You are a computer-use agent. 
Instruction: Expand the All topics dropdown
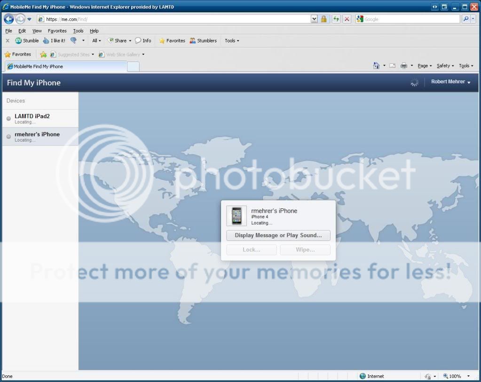click(97, 40)
